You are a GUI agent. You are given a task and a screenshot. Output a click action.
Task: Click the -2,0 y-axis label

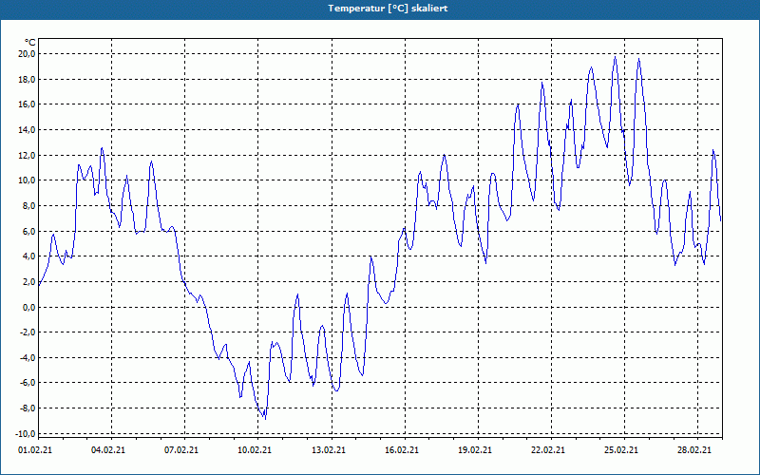pyautogui.click(x=28, y=332)
